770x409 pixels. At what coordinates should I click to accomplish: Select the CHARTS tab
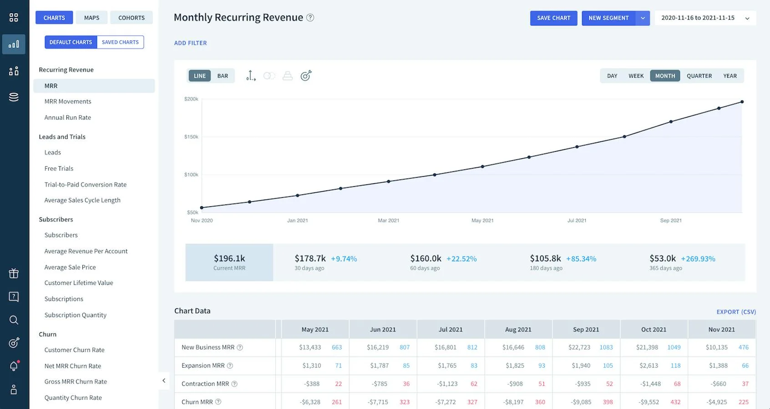click(x=54, y=18)
